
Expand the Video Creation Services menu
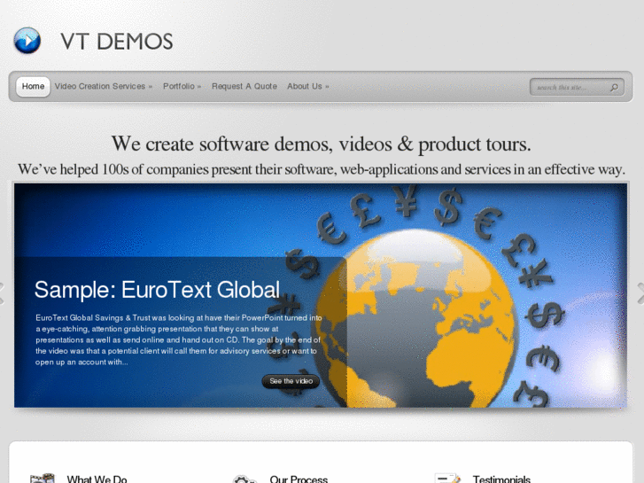click(104, 86)
